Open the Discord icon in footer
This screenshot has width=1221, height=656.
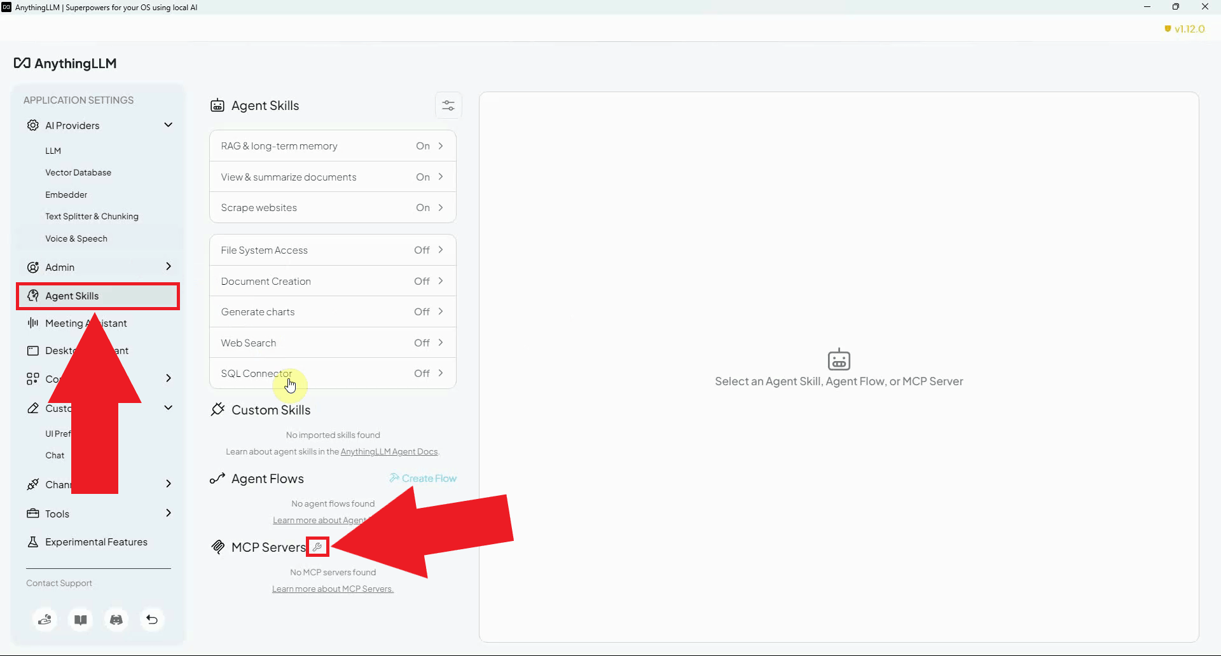116,619
